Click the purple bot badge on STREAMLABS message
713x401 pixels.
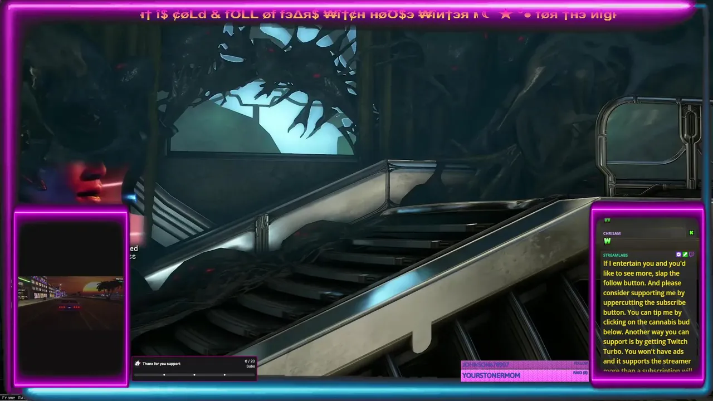click(678, 255)
